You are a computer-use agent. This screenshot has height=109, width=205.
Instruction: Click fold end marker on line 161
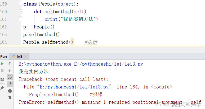pos(21,19)
